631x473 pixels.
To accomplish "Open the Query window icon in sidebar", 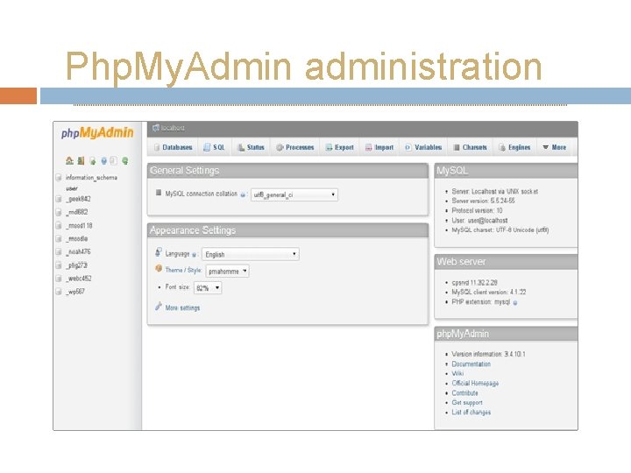I will (x=93, y=161).
